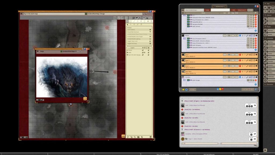
Task: Collapse the Library sidebar section
Action: 269,15
